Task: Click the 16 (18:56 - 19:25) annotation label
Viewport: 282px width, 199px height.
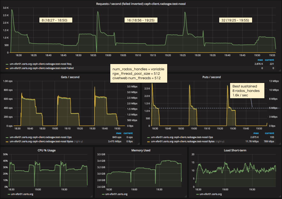Action: click(x=141, y=20)
